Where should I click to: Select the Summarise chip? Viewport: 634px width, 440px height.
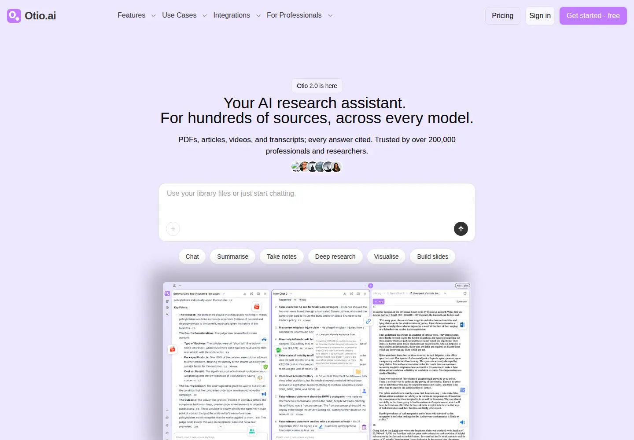click(x=232, y=257)
